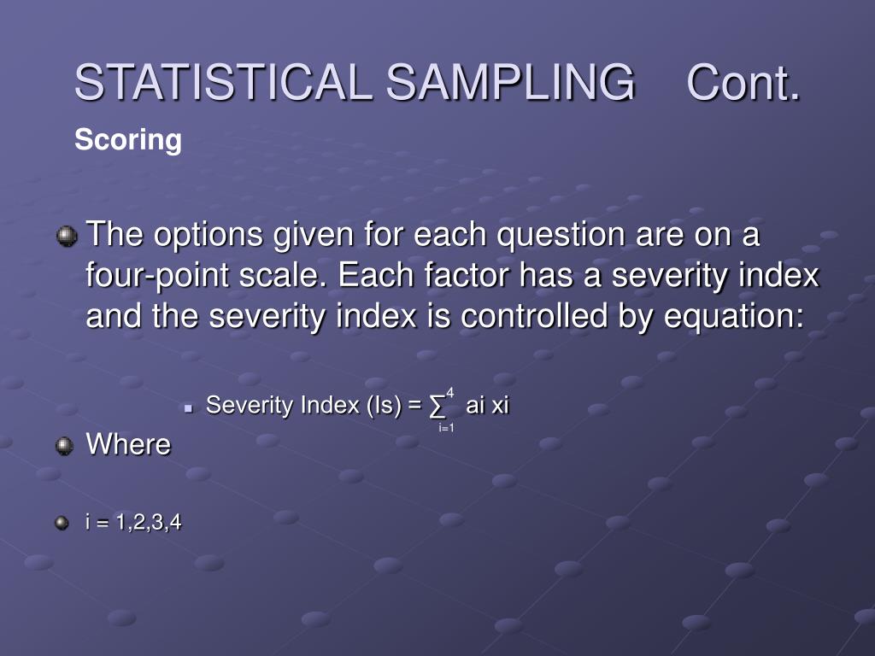875x656 pixels.
Task: Click the word Where
Action: [x=128, y=444]
